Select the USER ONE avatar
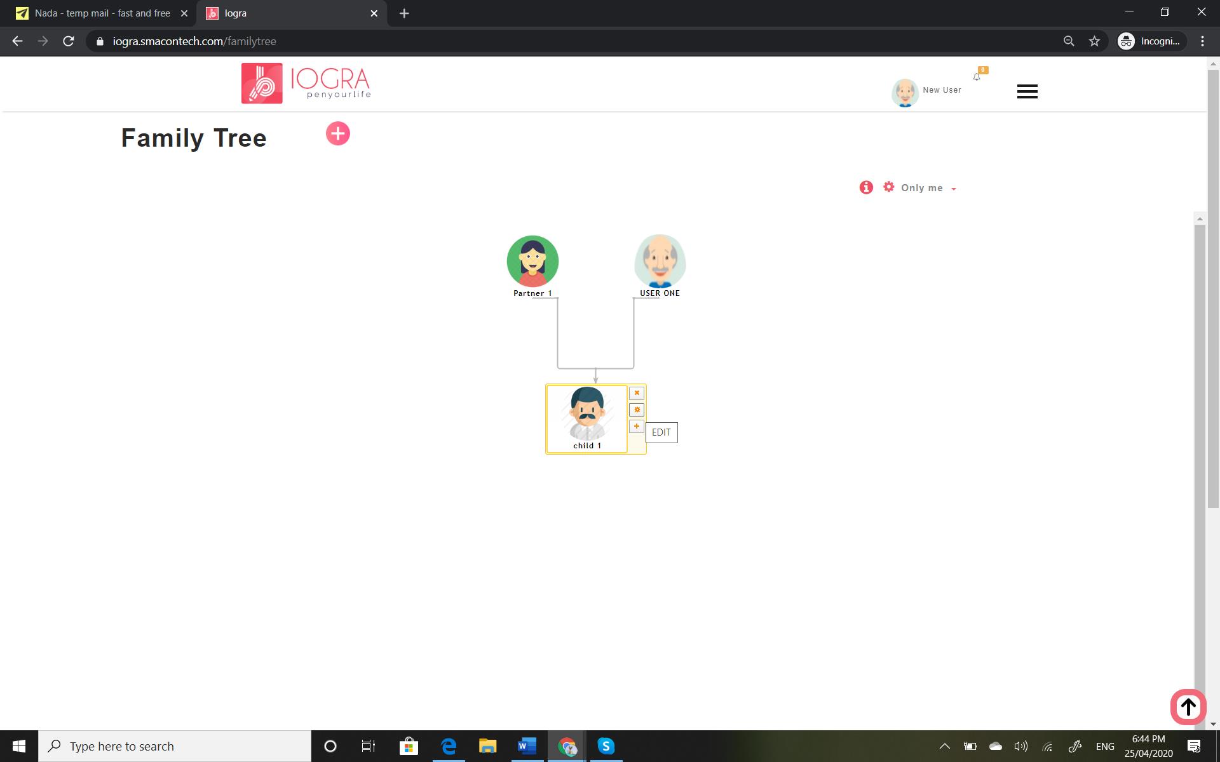Screen dimensions: 1220x762 click(x=660, y=262)
